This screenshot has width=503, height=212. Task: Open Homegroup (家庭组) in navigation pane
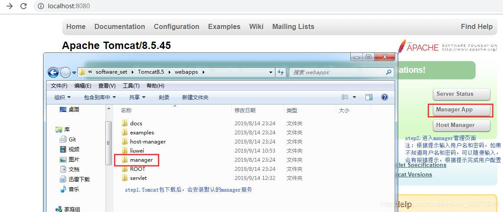(68, 209)
